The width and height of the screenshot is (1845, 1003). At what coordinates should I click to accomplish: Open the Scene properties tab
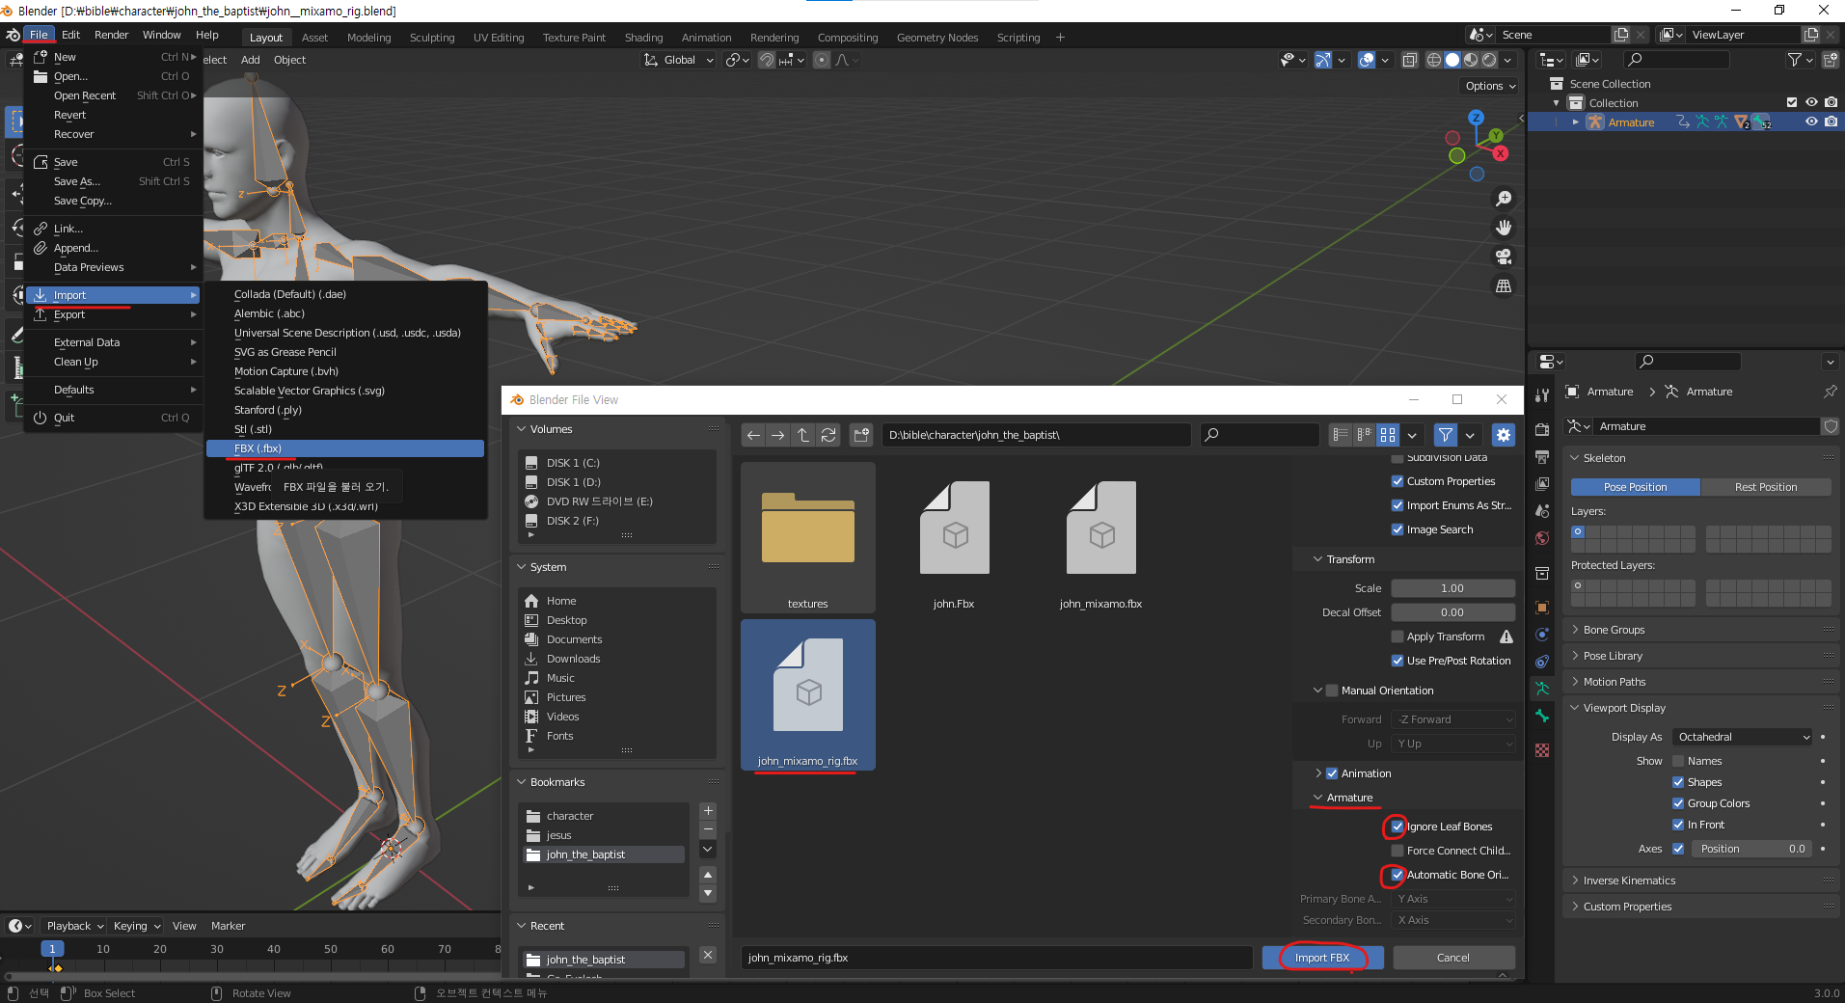click(x=1542, y=510)
